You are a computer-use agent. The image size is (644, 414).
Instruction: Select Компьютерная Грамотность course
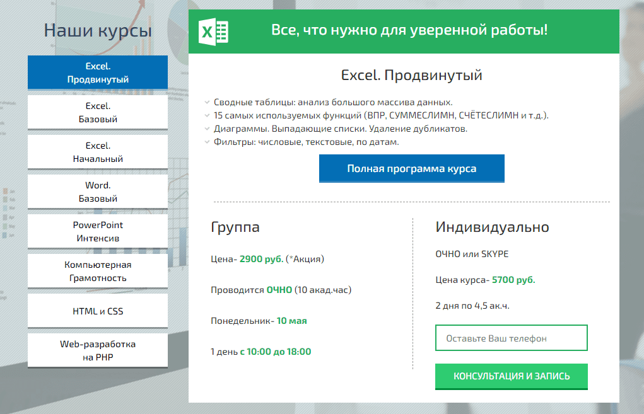(98, 271)
